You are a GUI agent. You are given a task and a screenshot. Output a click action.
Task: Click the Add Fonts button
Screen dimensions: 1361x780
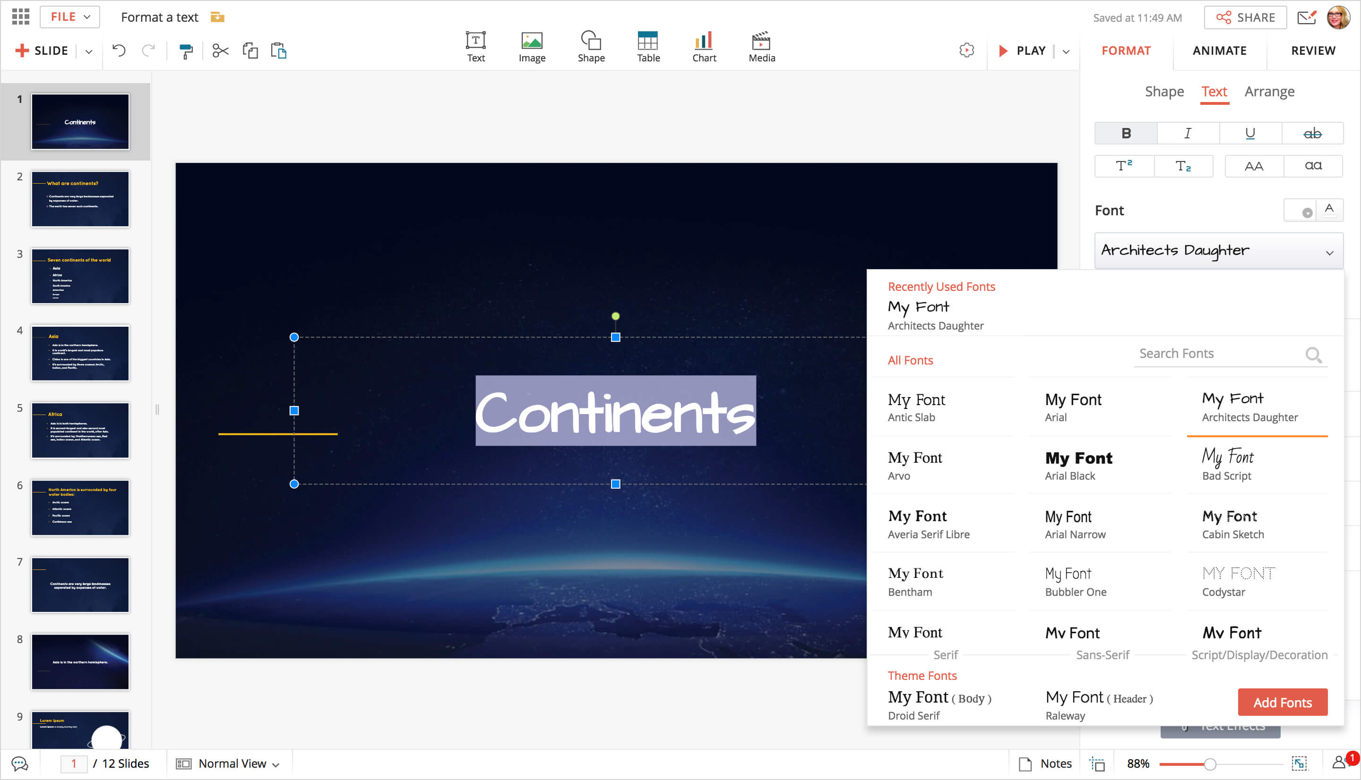click(x=1282, y=702)
